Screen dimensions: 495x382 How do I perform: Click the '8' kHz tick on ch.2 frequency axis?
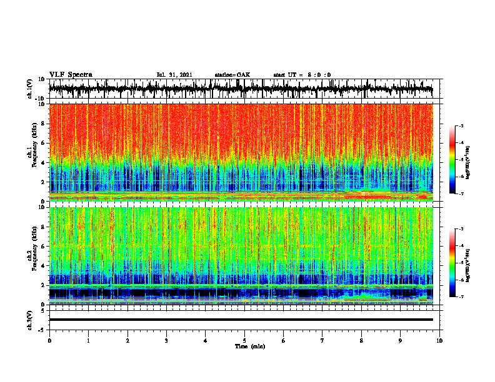tap(43, 227)
